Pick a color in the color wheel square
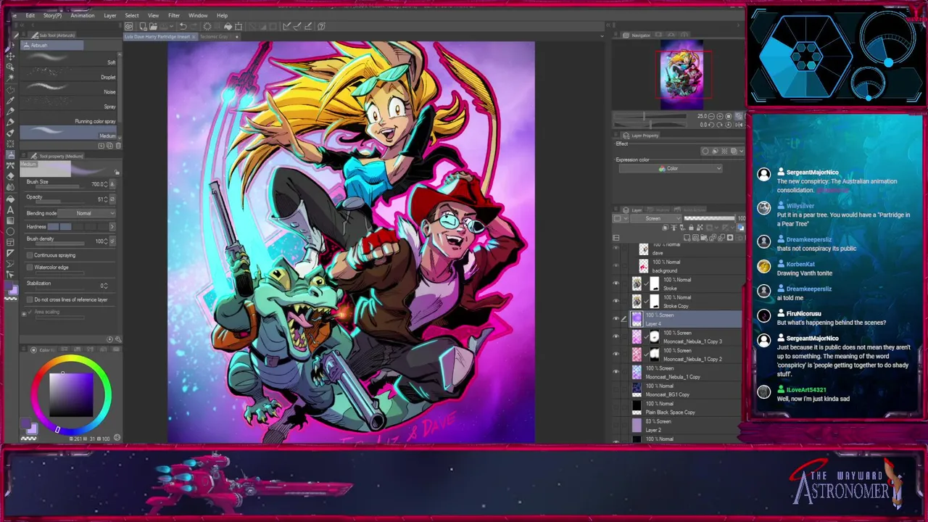The width and height of the screenshot is (928, 522). tap(71, 394)
